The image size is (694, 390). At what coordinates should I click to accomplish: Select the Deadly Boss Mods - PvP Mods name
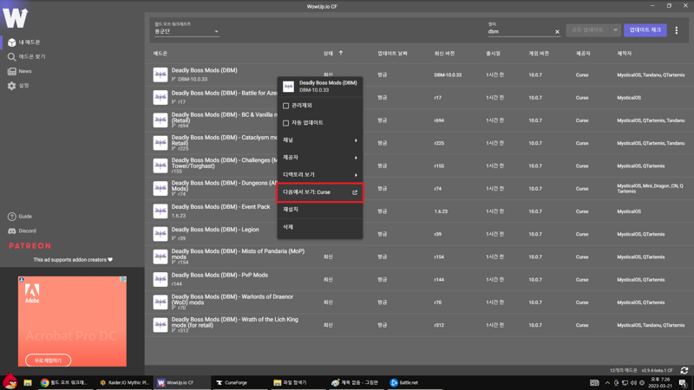[219, 275]
